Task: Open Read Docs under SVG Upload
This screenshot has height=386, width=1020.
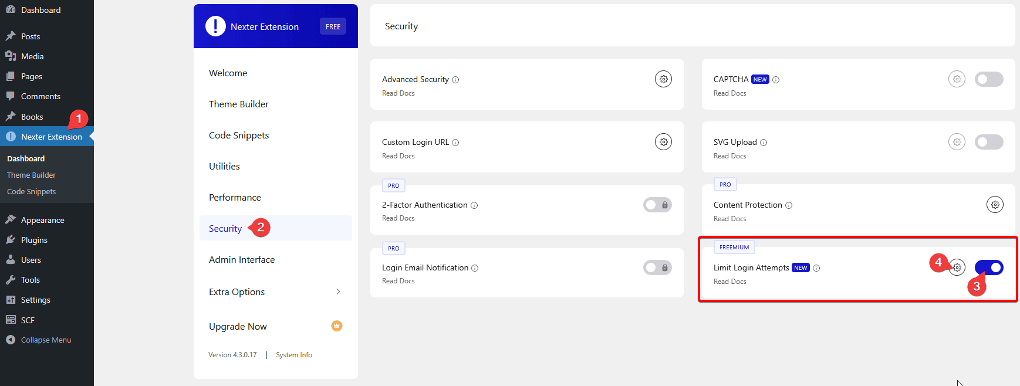Action: [730, 156]
